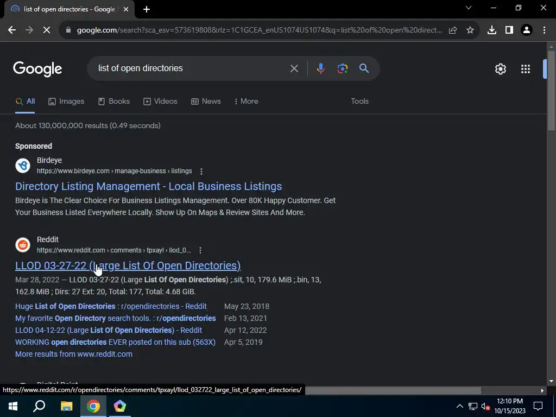Open Google quick settings gear
Viewport: 556px width, 417px height.
click(x=500, y=69)
